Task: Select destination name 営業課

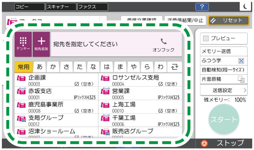Action: click(x=121, y=91)
